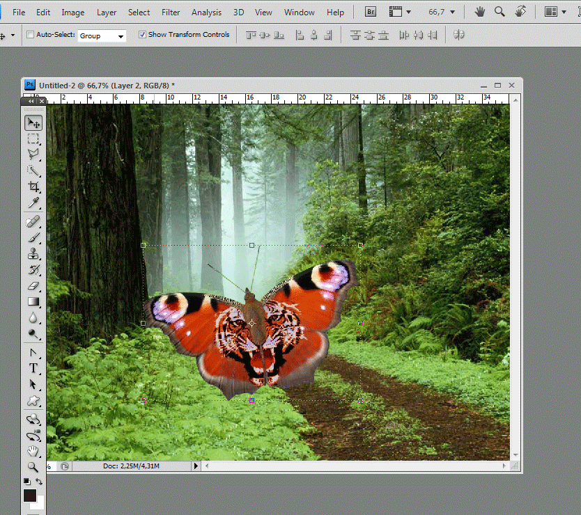Screen dimensions: 581x515
Task: Open the status bar Doc info arrow
Action: tap(196, 466)
